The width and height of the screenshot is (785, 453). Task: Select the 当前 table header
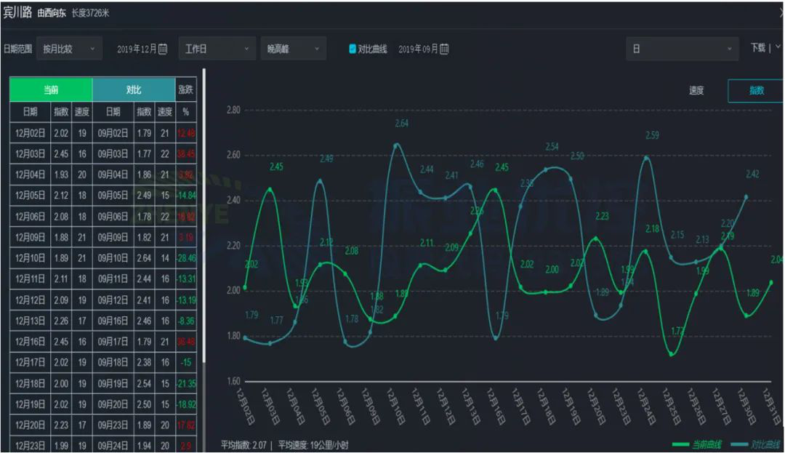(x=51, y=90)
